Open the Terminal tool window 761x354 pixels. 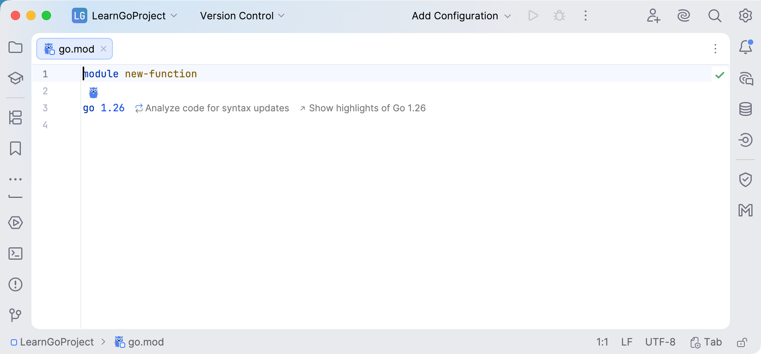pos(15,254)
